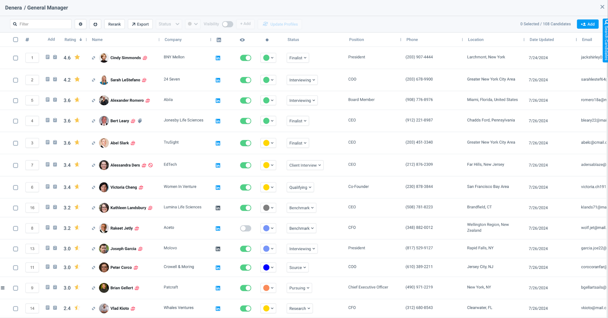Change Abel Slark's Finalist status dropdown

coord(297,143)
